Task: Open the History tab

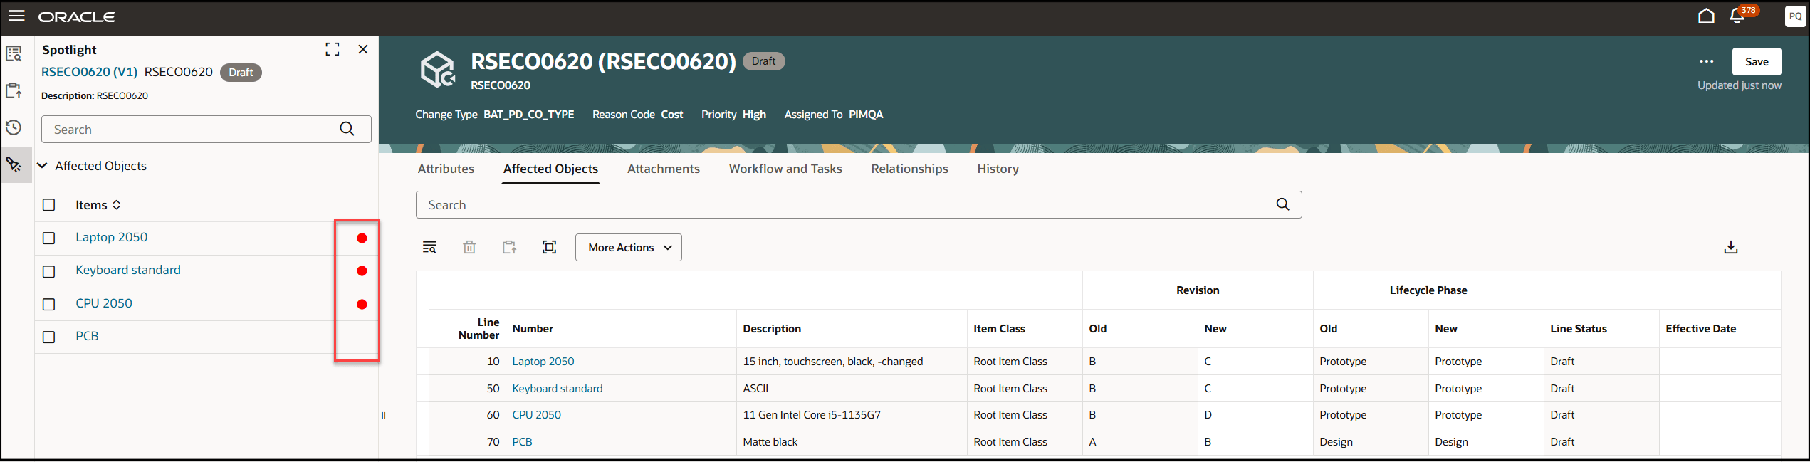Action: tap(998, 169)
